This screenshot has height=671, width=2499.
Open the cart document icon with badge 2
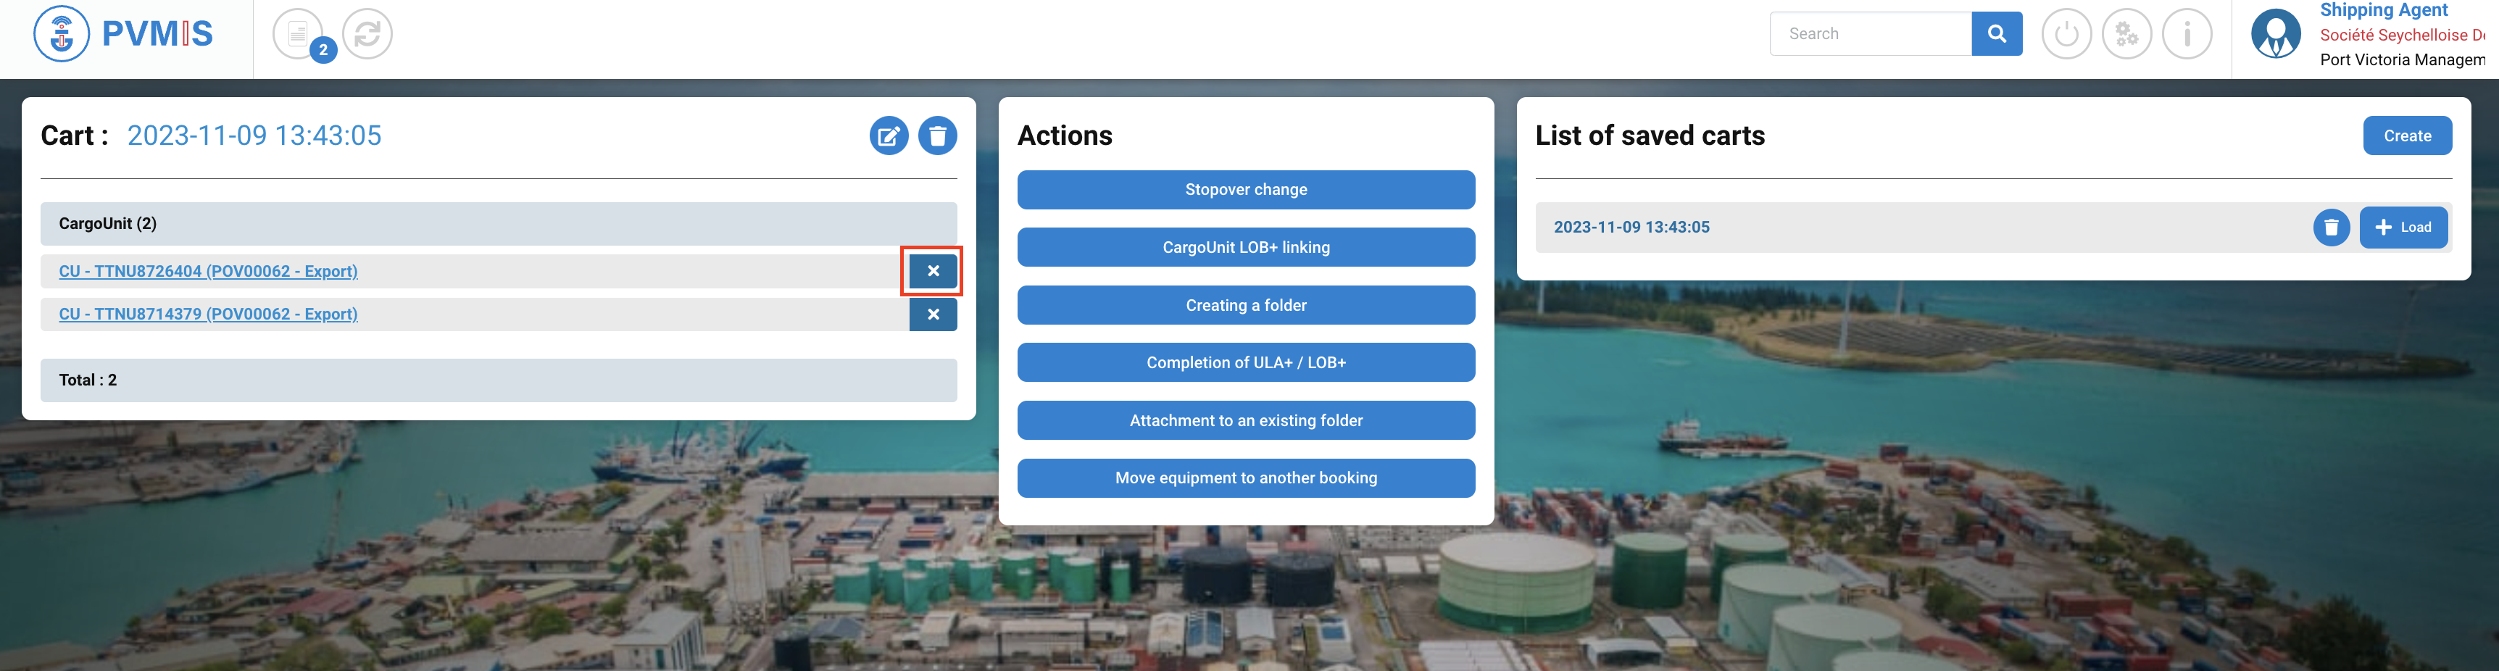coord(299,34)
